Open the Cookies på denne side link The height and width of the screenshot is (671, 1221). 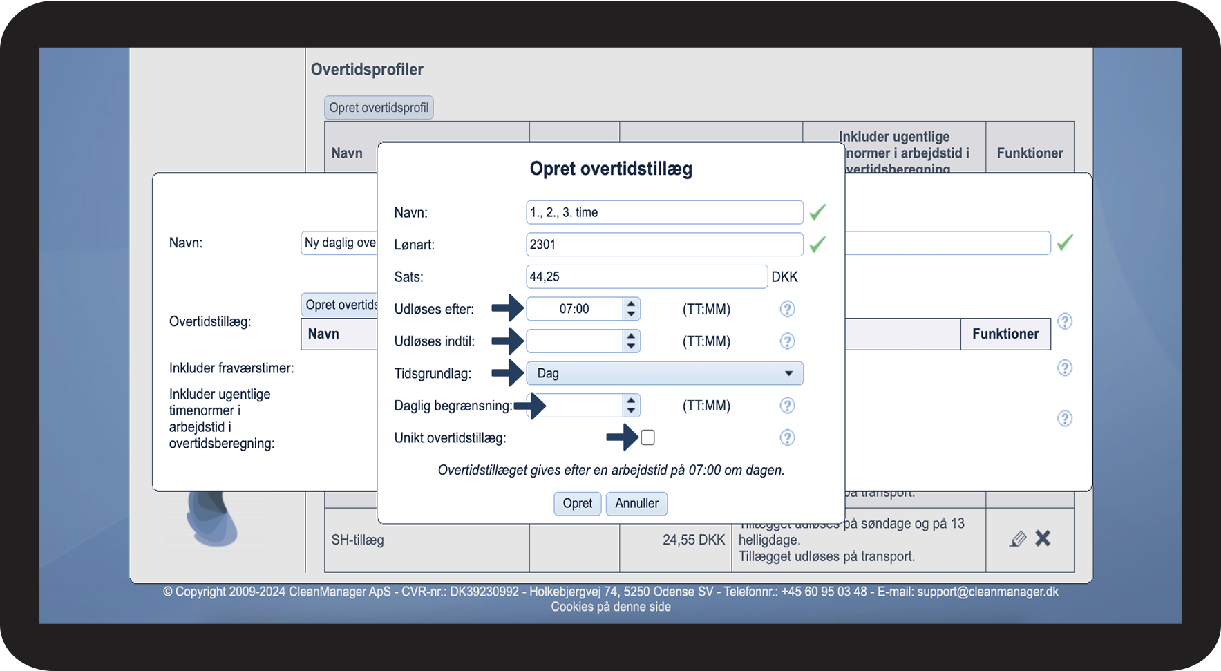610,607
